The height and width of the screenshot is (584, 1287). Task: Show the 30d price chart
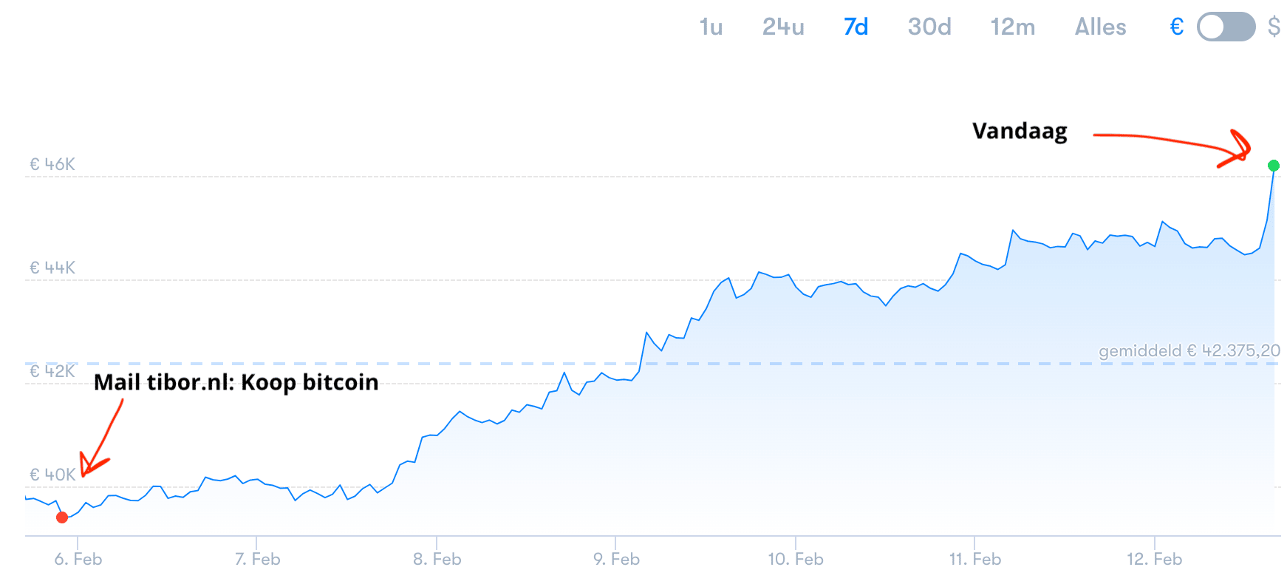(x=929, y=27)
